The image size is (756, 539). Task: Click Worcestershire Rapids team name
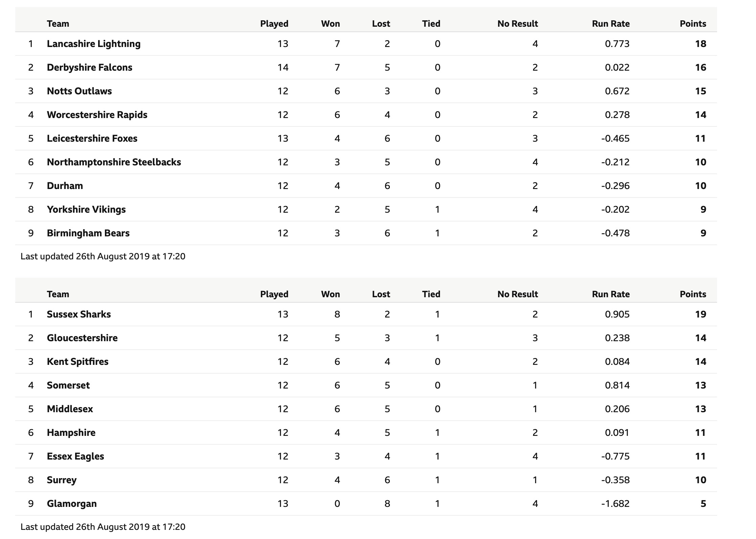click(x=97, y=115)
